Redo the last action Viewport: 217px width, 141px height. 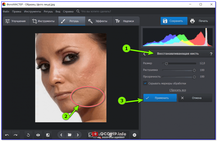(x=15, y=135)
